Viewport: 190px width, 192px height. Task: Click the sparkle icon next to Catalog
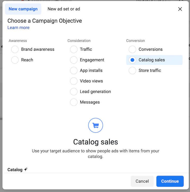(x=26, y=169)
